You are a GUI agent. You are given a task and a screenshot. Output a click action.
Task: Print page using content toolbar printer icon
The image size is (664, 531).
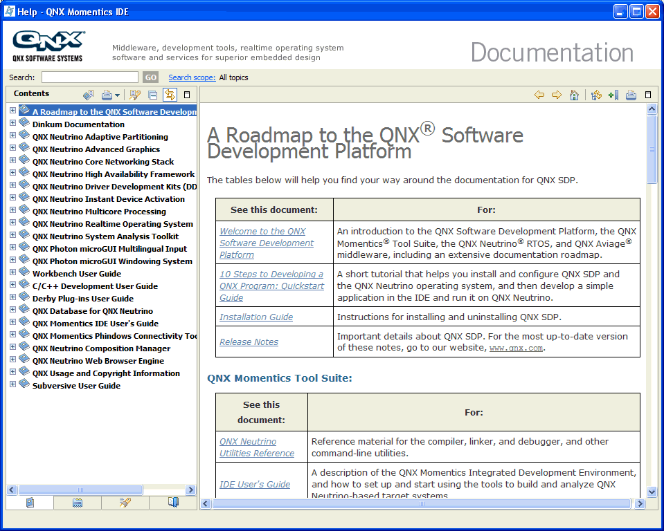[631, 95]
